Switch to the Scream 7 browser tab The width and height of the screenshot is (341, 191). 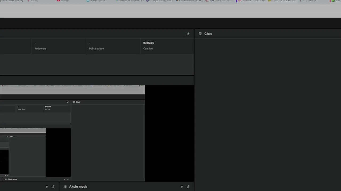96,1
